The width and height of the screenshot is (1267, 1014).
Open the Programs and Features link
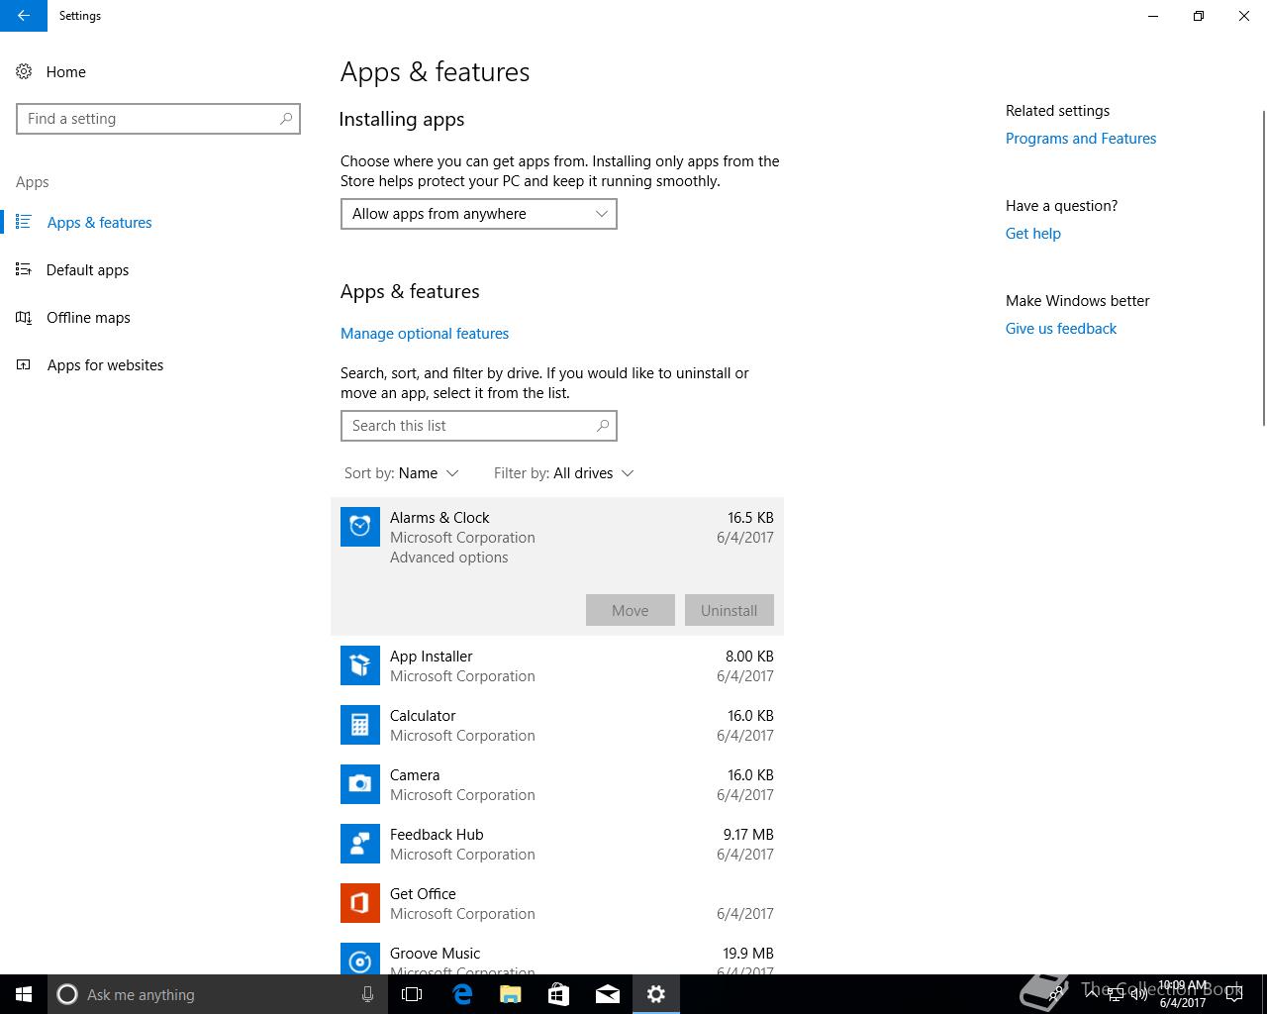tap(1081, 139)
